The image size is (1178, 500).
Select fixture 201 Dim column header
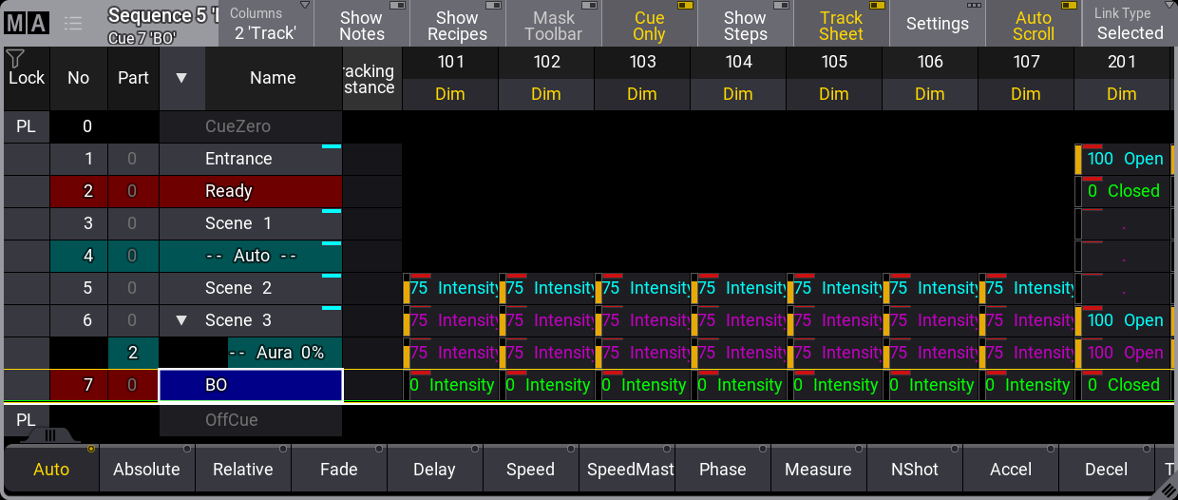pos(1122,94)
